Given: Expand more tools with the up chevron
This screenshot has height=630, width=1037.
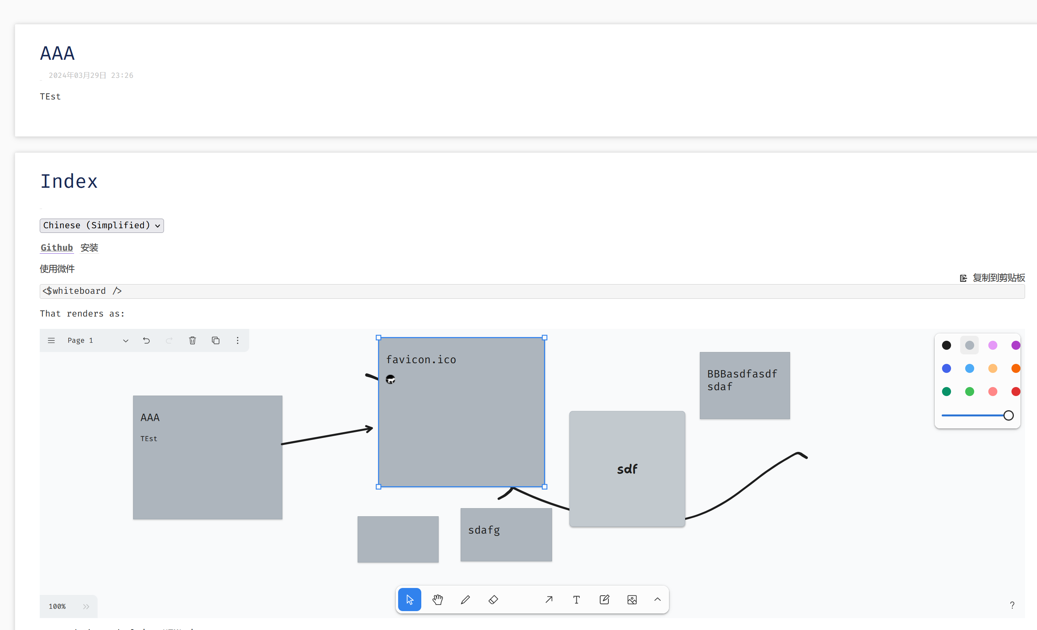Looking at the screenshot, I should pyautogui.click(x=657, y=599).
